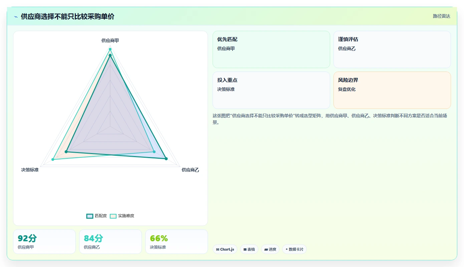Click 供应商乙 text in 谨慎评估 card
Screen dimensions: 464x267
[347, 48]
